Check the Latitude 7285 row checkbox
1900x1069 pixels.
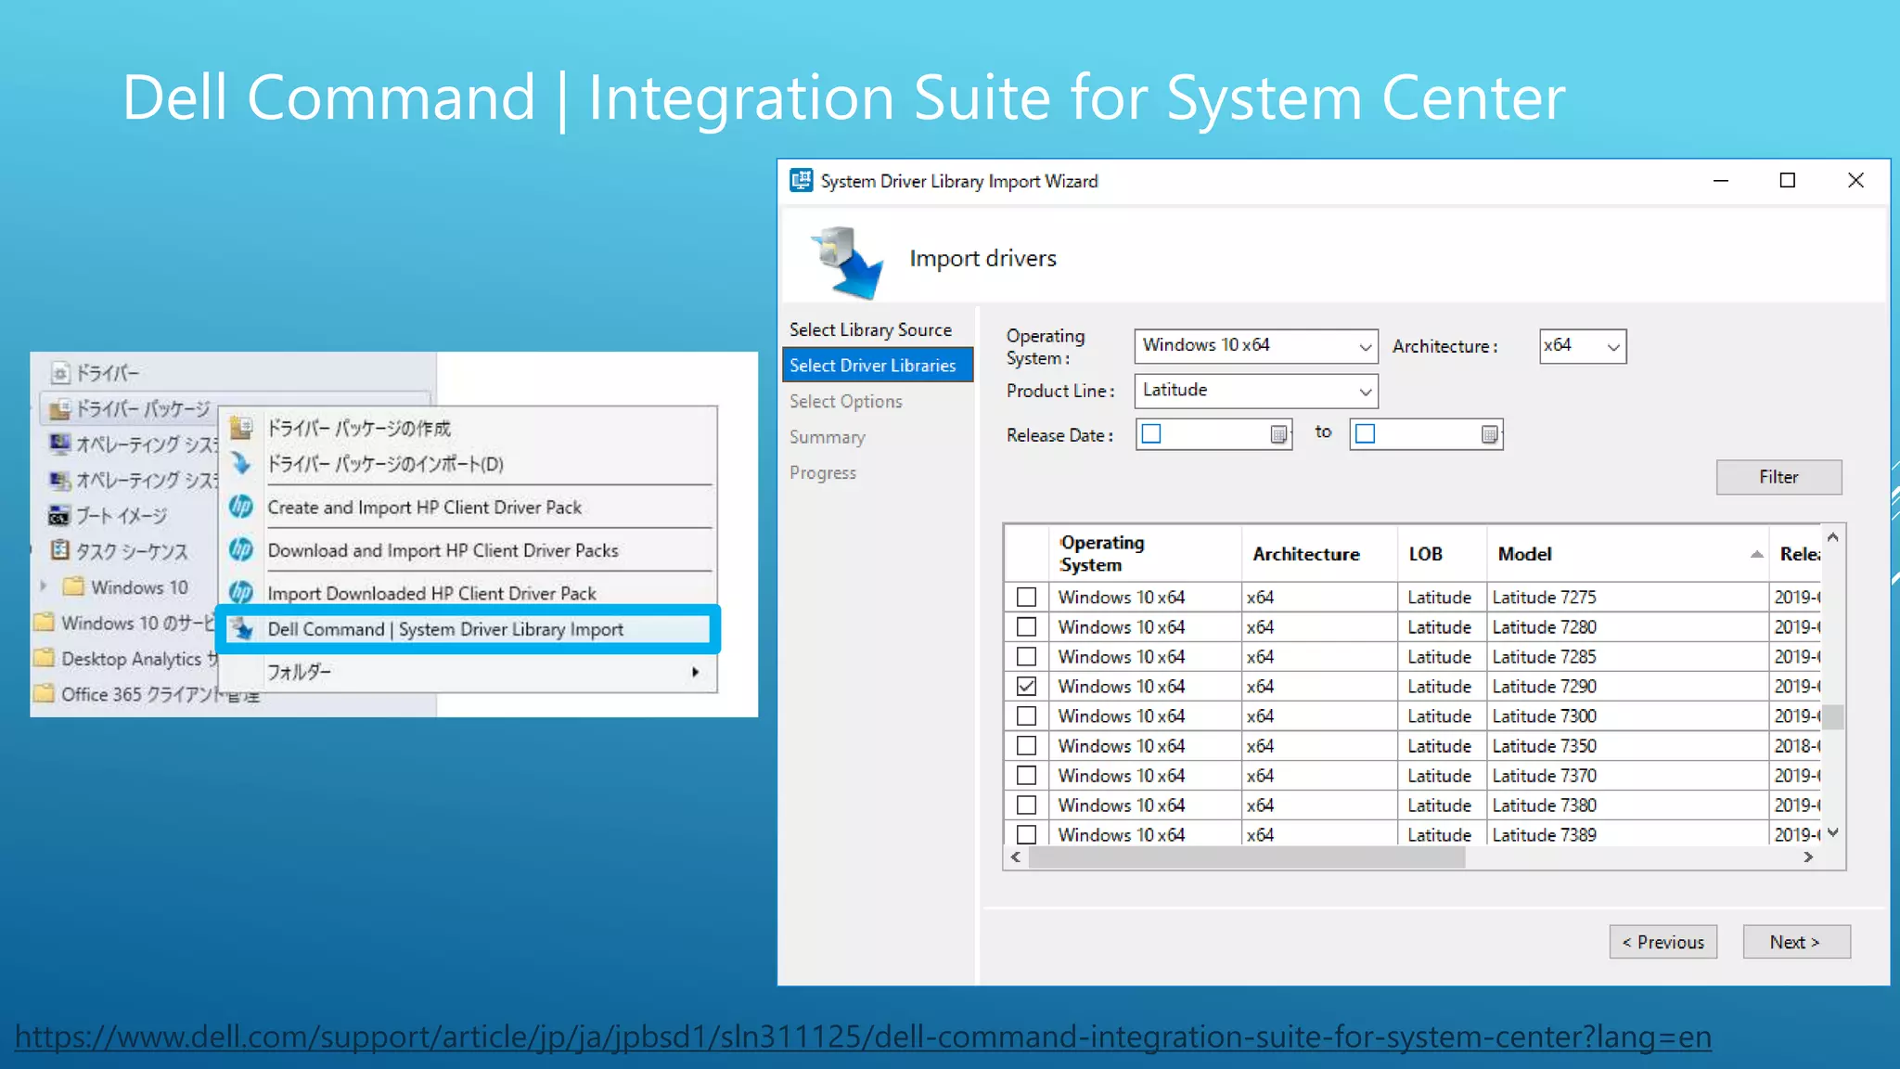pyautogui.click(x=1026, y=656)
